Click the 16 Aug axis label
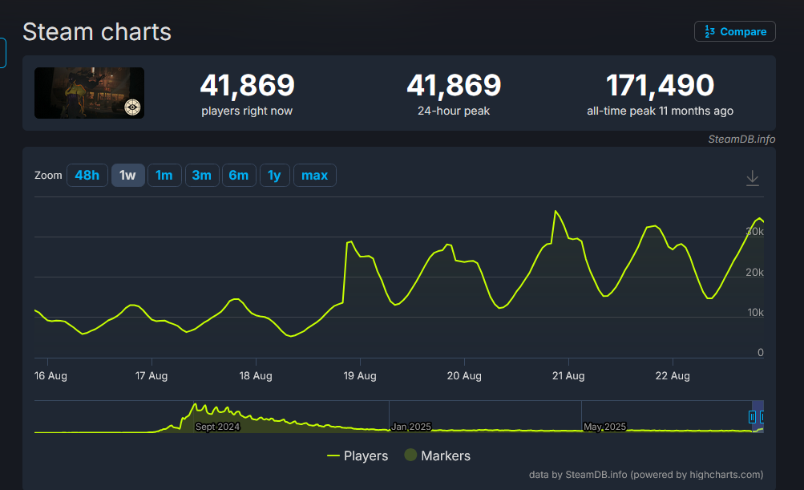Screen dimensions: 804x490 (x=51, y=375)
